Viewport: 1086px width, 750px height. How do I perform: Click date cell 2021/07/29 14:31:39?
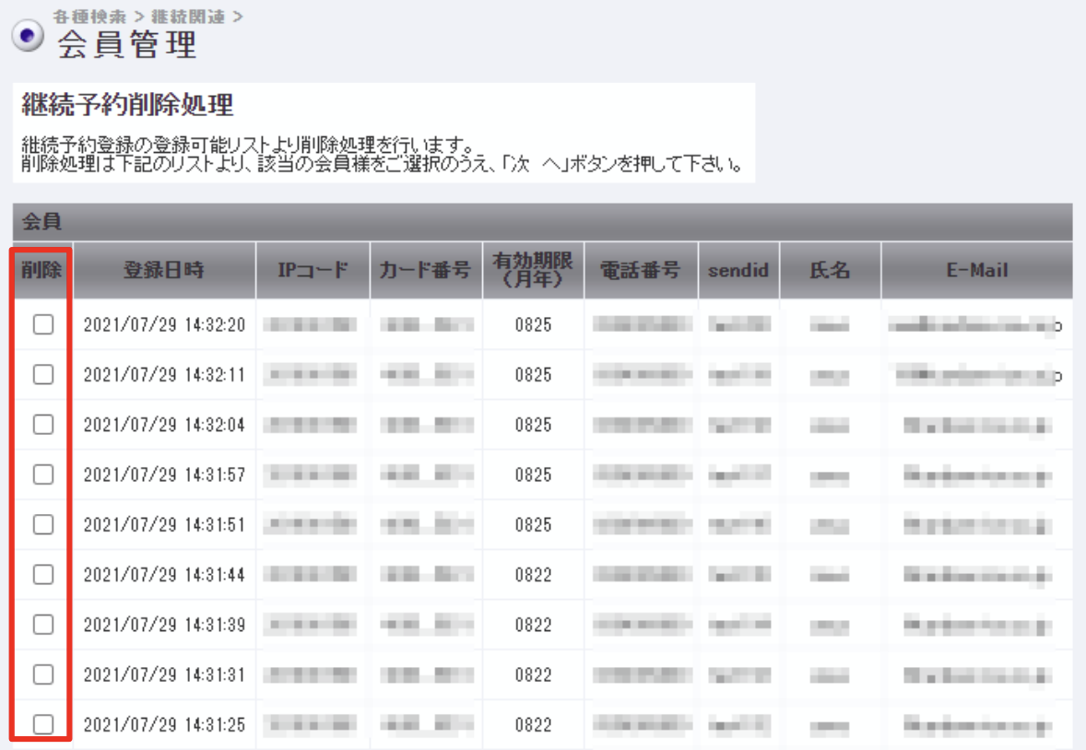click(x=164, y=625)
